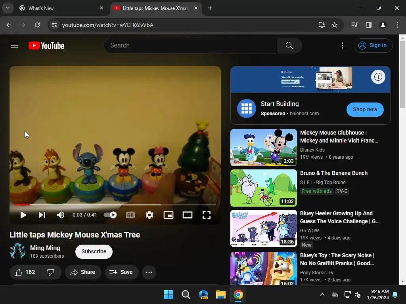View site information icon in address bar
The width and height of the screenshot is (406, 304).
pyautogui.click(x=54, y=25)
